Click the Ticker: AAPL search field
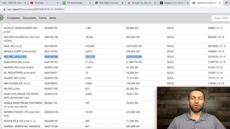The width and height of the screenshot is (230, 129). pyautogui.click(x=221, y=18)
